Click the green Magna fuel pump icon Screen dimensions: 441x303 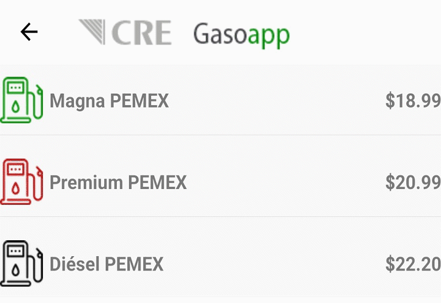pyautogui.click(x=21, y=100)
